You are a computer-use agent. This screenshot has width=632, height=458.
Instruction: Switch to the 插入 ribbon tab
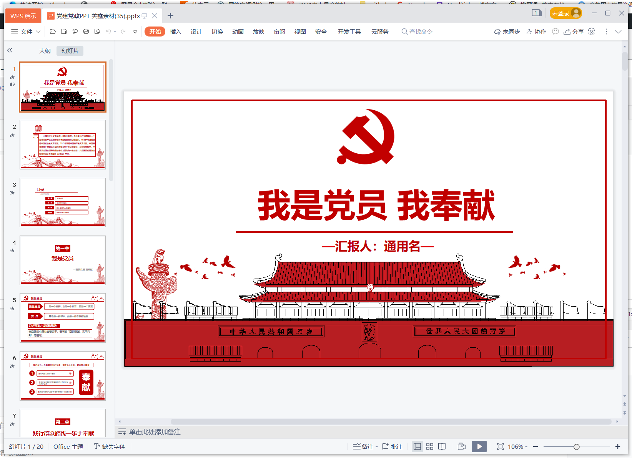point(175,32)
